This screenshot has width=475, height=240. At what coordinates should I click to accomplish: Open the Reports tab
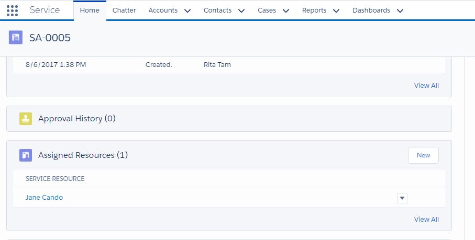point(314,10)
